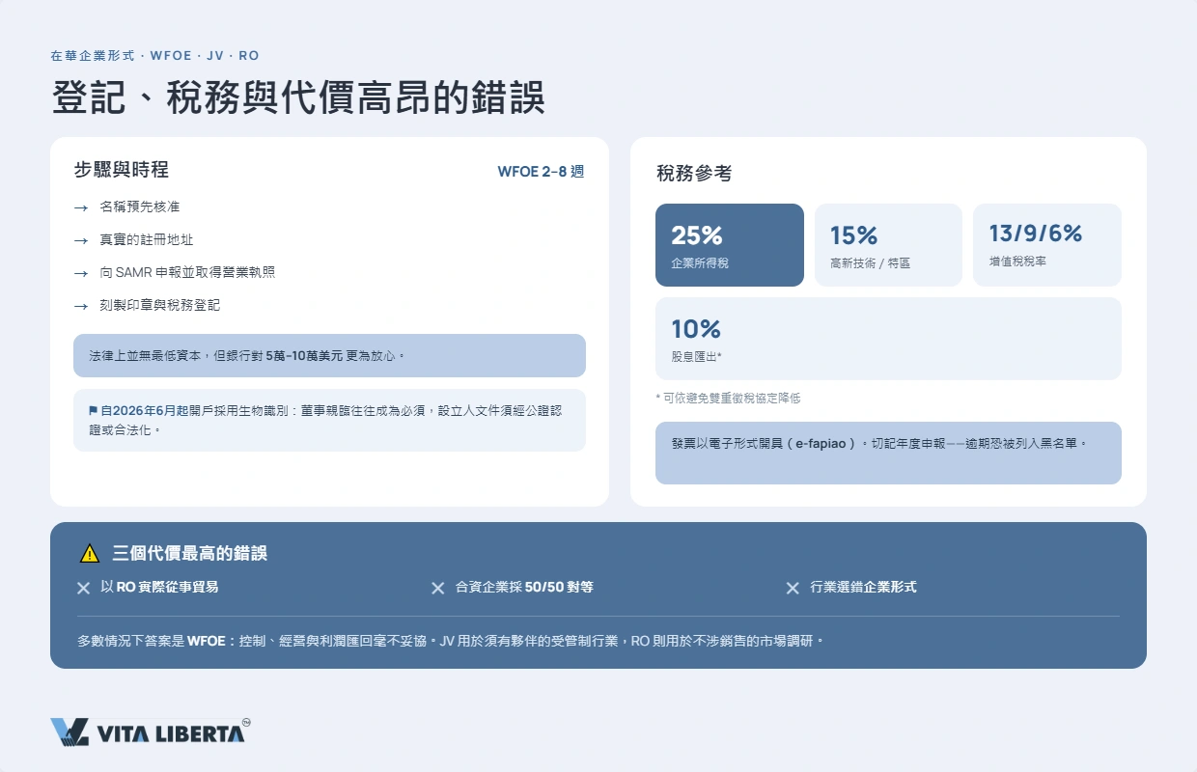Click the e-fapiao 發票 notice box
Viewport: 1197px width, 772px height.
tap(888, 453)
